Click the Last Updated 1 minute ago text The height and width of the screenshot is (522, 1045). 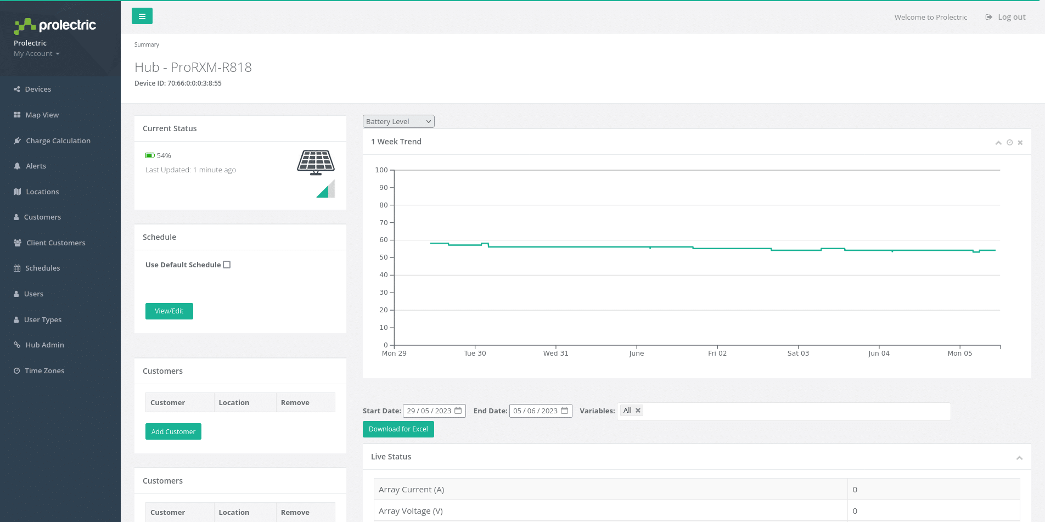click(190, 170)
